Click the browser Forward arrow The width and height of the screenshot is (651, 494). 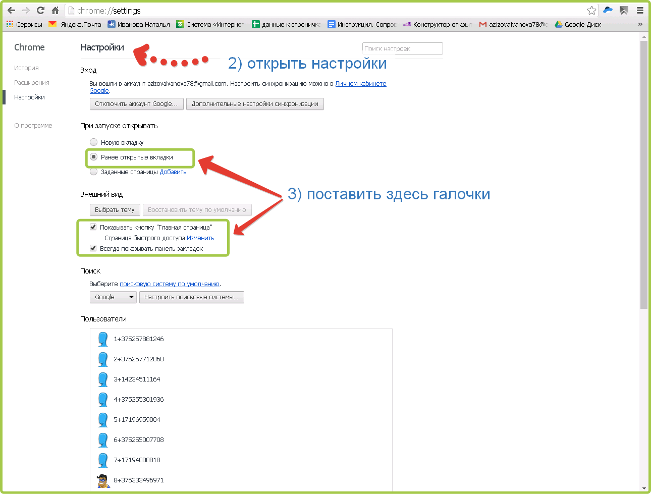(26, 10)
